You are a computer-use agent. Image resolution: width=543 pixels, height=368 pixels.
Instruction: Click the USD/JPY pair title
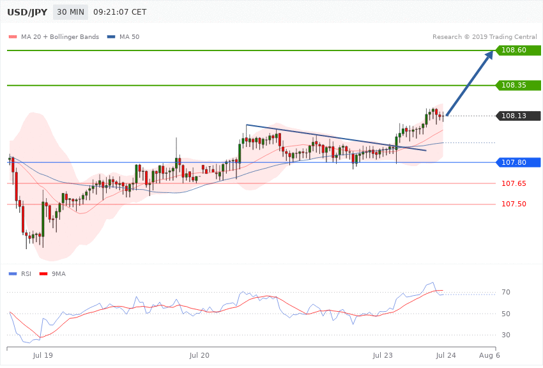[x=27, y=12]
